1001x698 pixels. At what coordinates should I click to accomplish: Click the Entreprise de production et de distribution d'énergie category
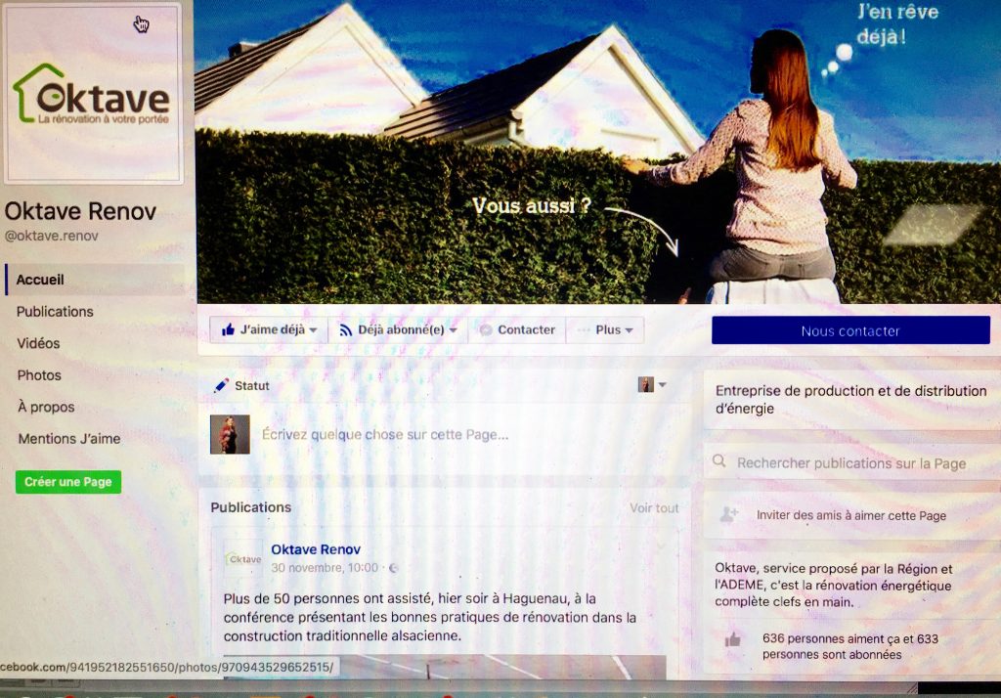(x=851, y=400)
